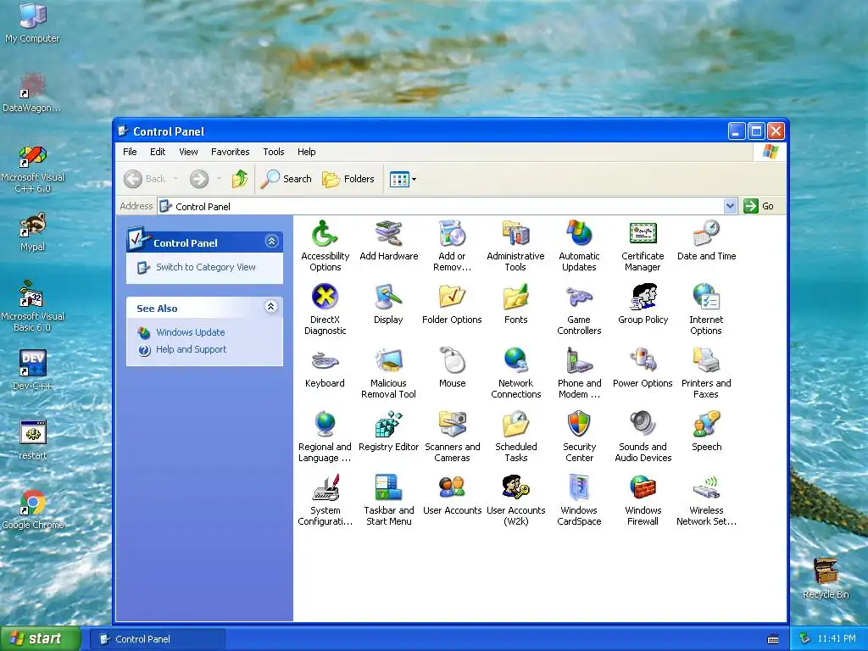868x651 pixels.
Task: Open the File menu
Action: 130,152
